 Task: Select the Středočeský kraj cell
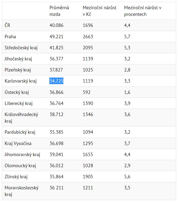point(21,48)
